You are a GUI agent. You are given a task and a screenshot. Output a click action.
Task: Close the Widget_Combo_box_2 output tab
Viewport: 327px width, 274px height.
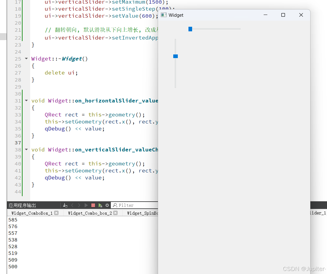(115, 213)
